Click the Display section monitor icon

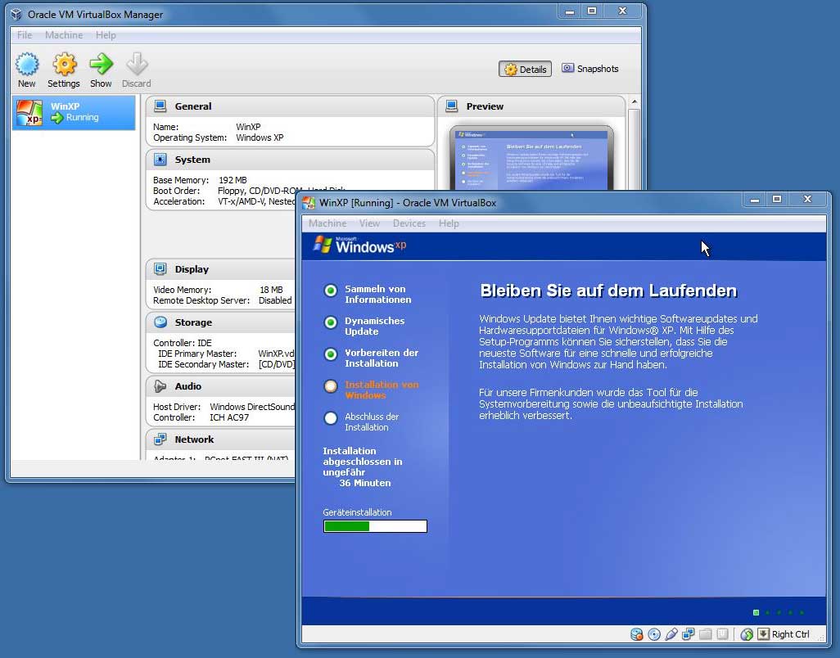[160, 268]
